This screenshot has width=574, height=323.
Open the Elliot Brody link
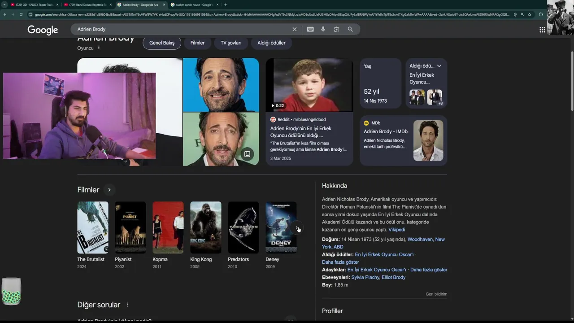[x=393, y=277]
